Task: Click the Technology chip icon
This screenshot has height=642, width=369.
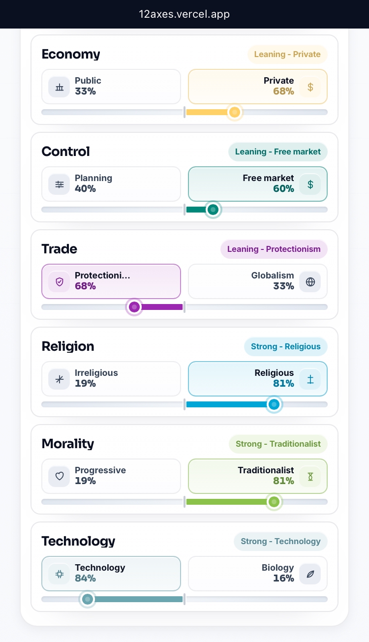Action: point(60,574)
